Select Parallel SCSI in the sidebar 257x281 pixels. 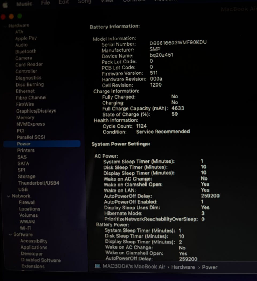pos(31,137)
